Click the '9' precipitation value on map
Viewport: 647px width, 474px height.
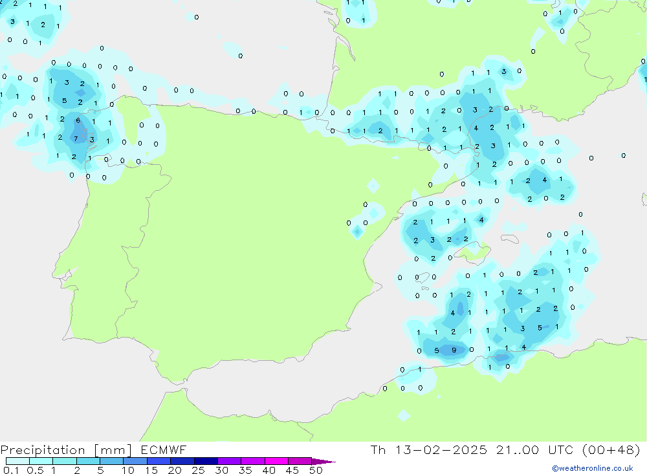pos(454,350)
